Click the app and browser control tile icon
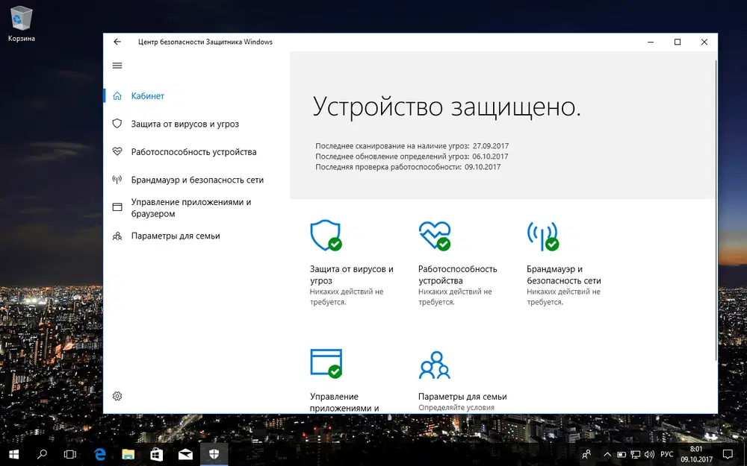The width and height of the screenshot is (747, 466). 326,363
